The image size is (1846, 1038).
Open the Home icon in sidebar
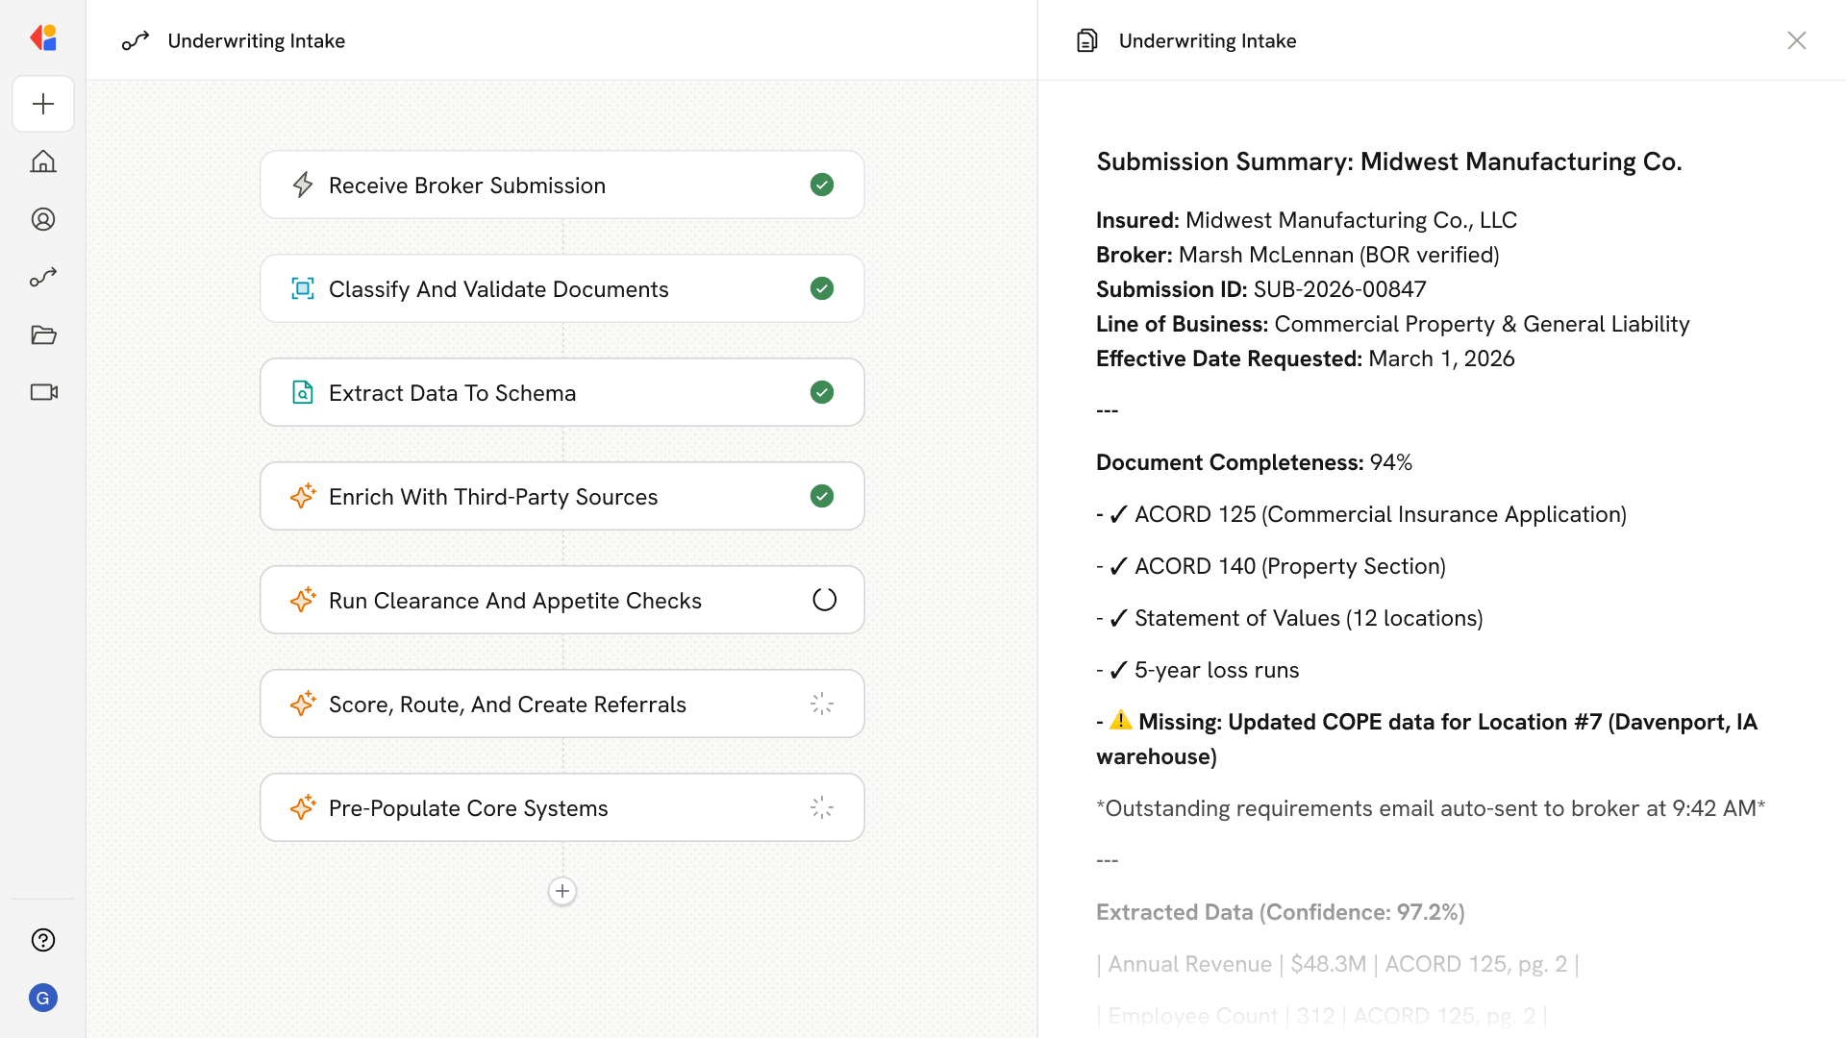[x=43, y=161]
